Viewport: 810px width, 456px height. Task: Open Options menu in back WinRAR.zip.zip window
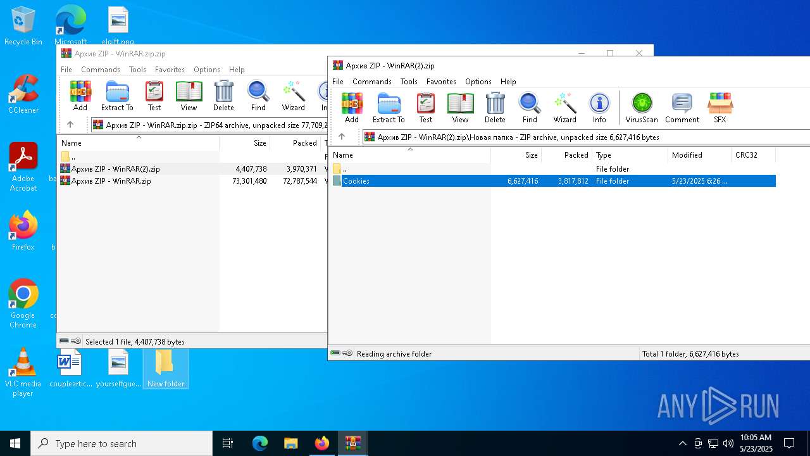pyautogui.click(x=207, y=70)
